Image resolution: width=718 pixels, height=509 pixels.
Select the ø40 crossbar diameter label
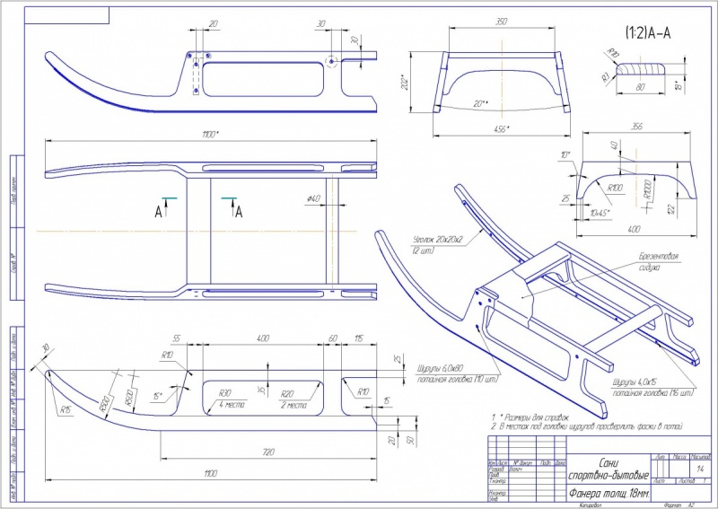(x=313, y=198)
